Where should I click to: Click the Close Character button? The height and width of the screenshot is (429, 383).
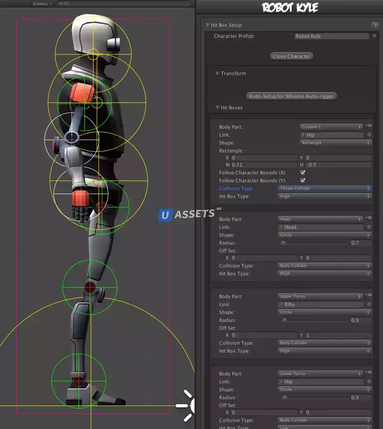pyautogui.click(x=291, y=56)
